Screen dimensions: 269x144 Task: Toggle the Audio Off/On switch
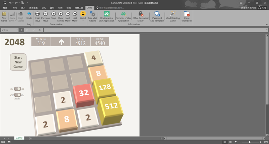tap(17, 95)
